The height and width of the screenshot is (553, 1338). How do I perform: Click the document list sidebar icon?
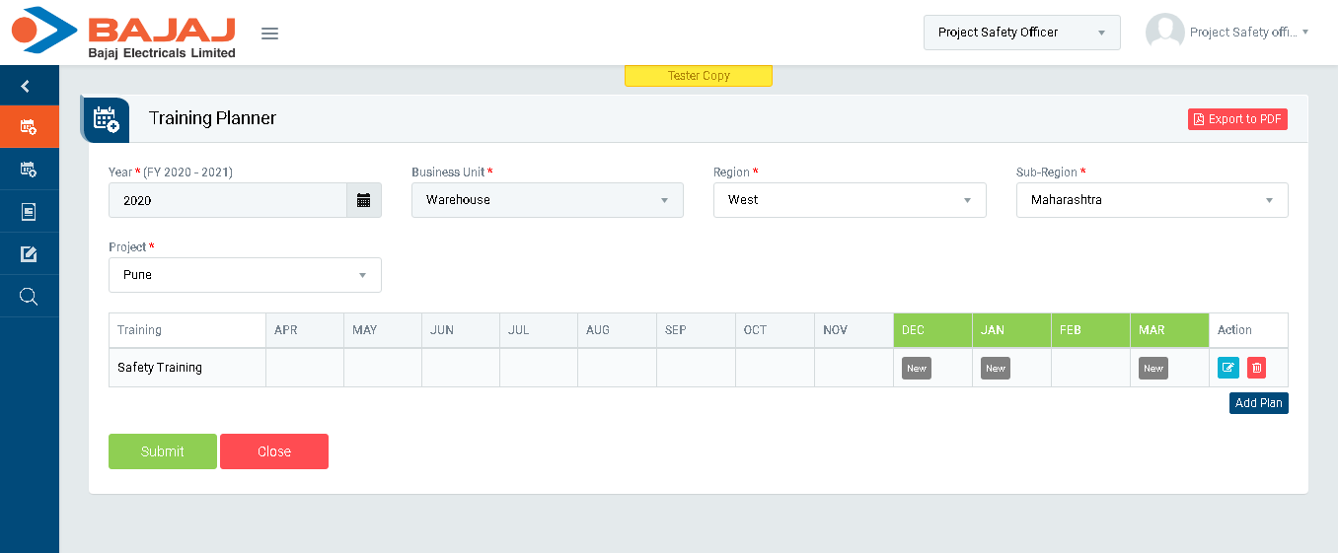coord(29,212)
